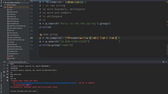Image resolution: width=168 pixels, height=94 pixels.
Task: Click the stop process icon in Run panel
Action: 4,68
